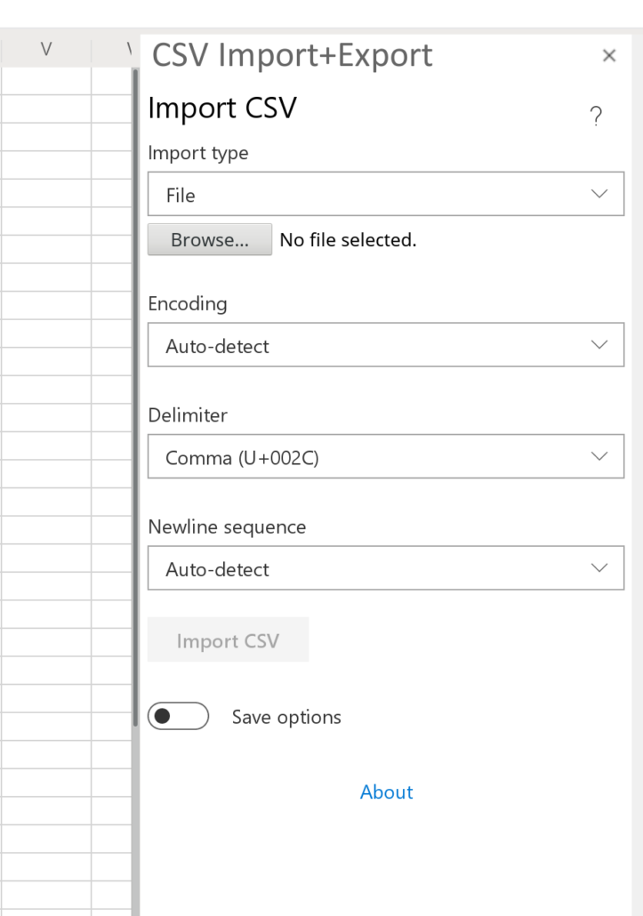Image resolution: width=643 pixels, height=916 pixels.
Task: Expand the Newline sequence dropdown
Action: pyautogui.click(x=385, y=567)
